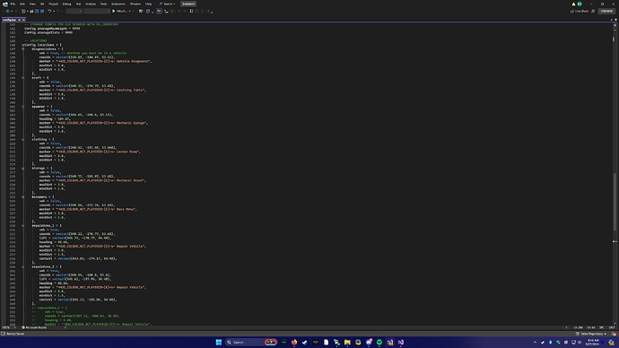The image size is (619, 348).
Task: Open the green account profile badge
Action: pyautogui.click(x=580, y=4)
